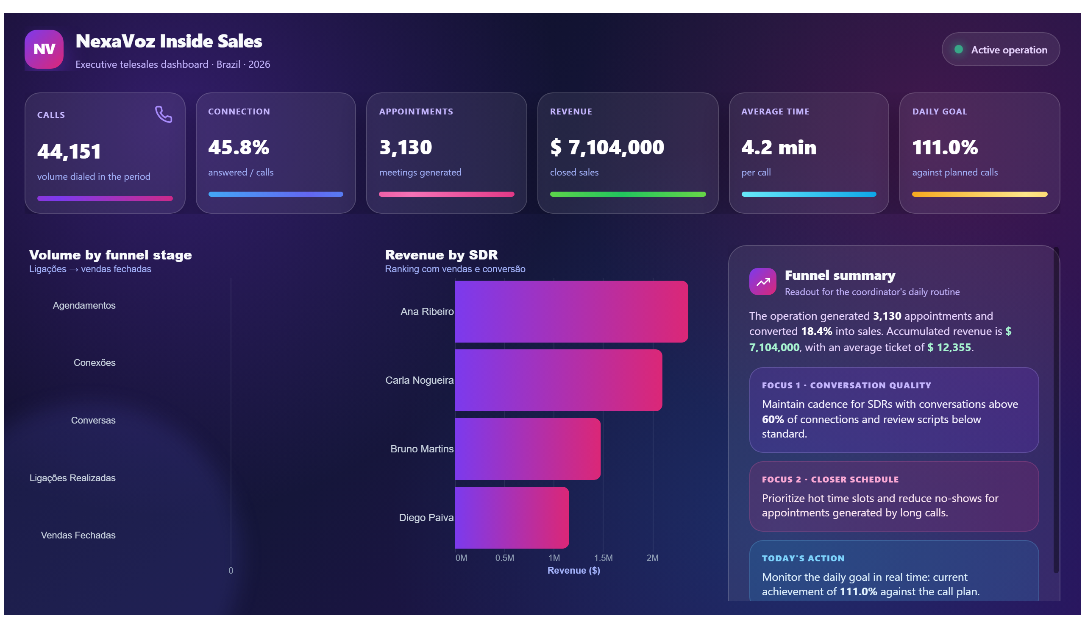Click the phone icon in Calls card

pos(164,114)
